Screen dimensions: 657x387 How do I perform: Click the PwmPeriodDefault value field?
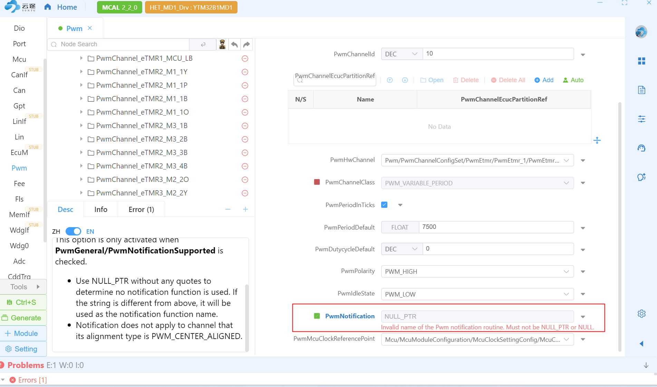496,227
